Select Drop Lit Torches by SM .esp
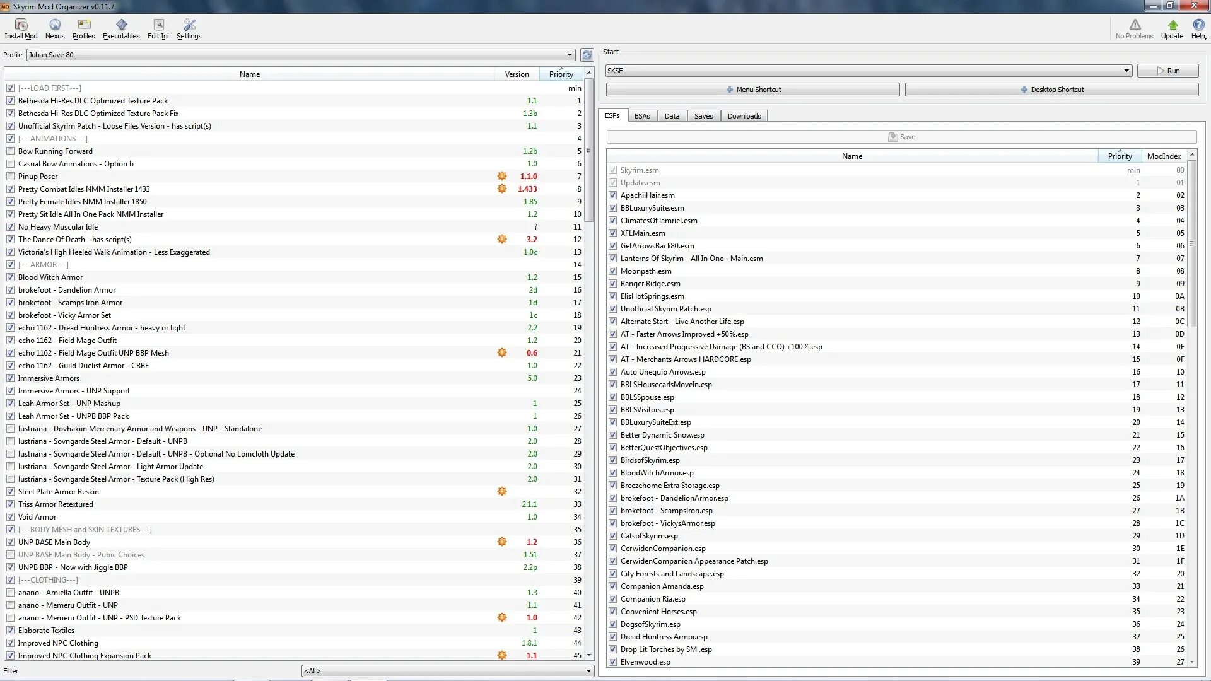This screenshot has height=681, width=1211. 897,649
